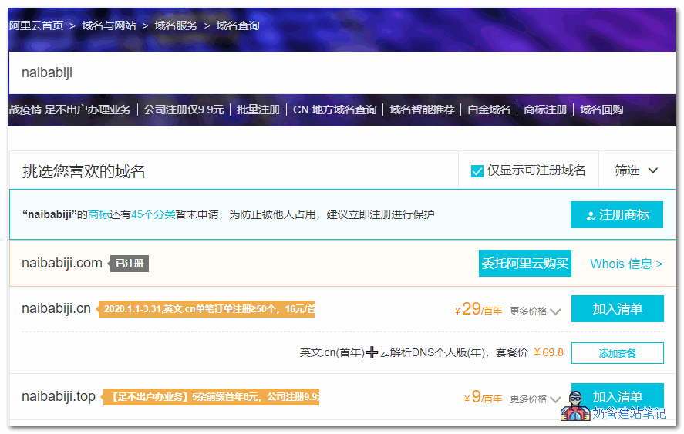Open 域名智能推荐

(422, 109)
